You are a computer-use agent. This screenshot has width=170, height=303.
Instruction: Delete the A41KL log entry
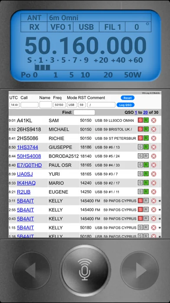[x=154, y=121]
